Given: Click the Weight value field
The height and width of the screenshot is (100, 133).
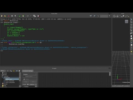Looking at the screenshot, I should [32, 84].
